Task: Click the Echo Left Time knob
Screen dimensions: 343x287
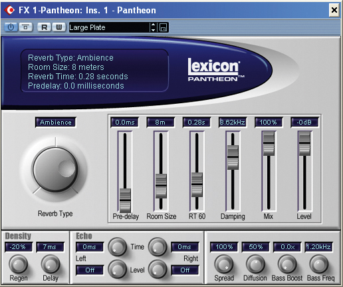Action: [118, 247]
